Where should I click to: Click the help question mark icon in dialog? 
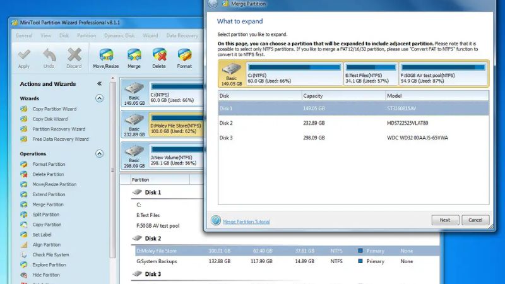click(215, 220)
